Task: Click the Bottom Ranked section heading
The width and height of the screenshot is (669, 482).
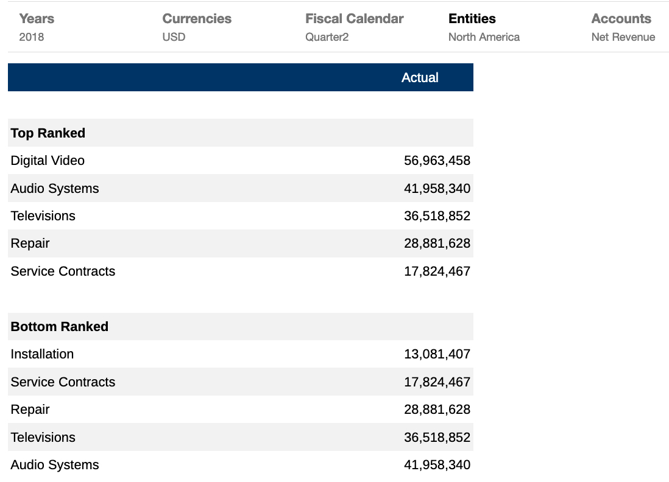Action: (60, 327)
